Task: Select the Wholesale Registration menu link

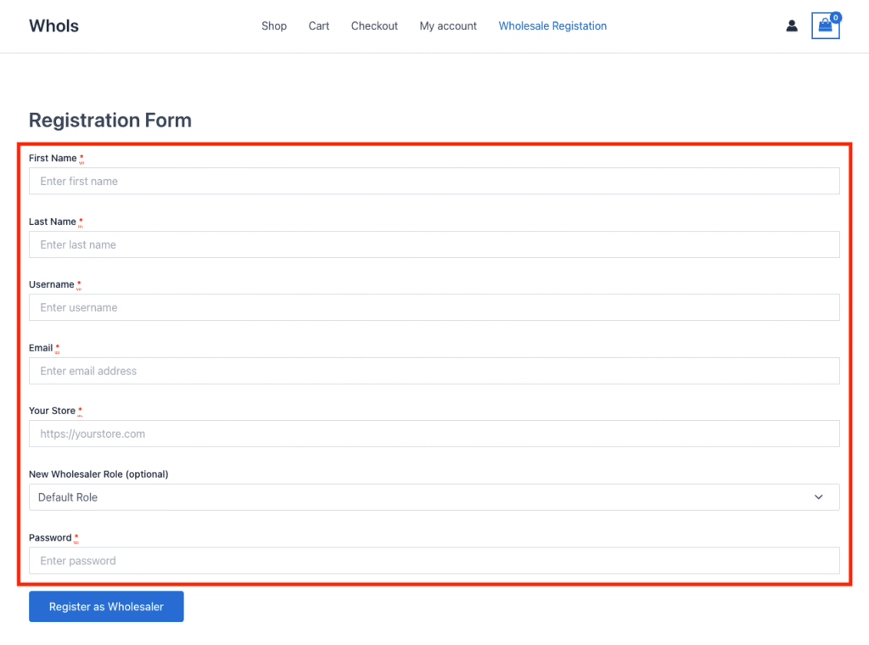Action: [552, 25]
